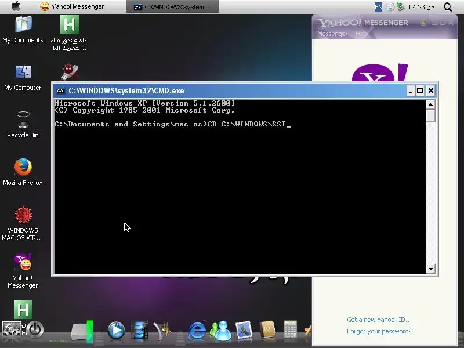Close the CMD.exe window

(430, 90)
